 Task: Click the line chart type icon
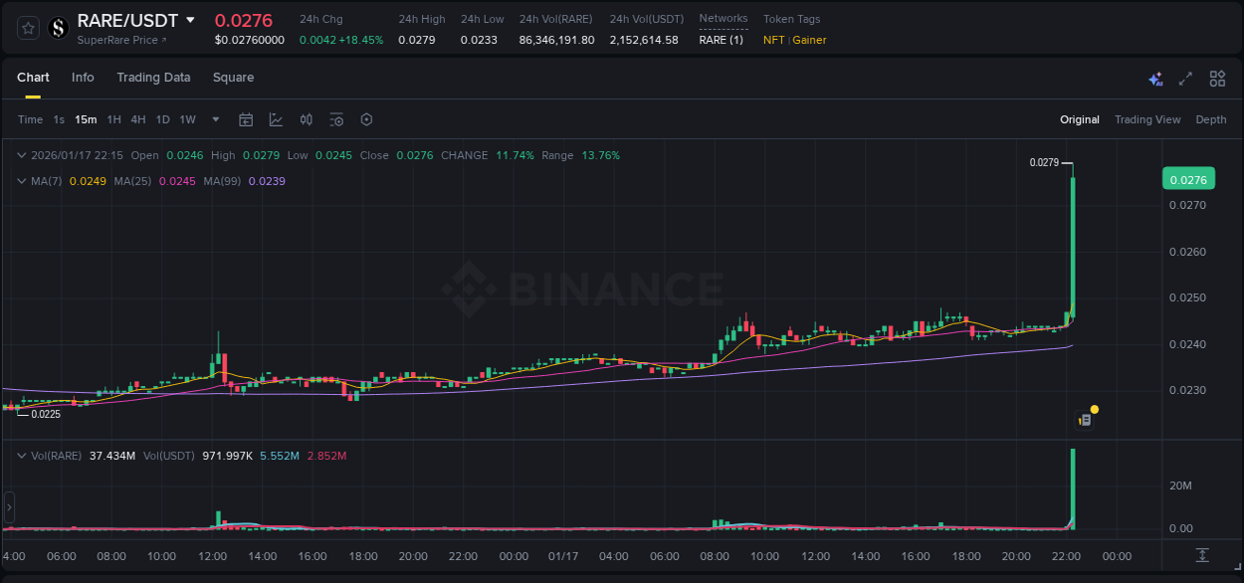tap(276, 119)
